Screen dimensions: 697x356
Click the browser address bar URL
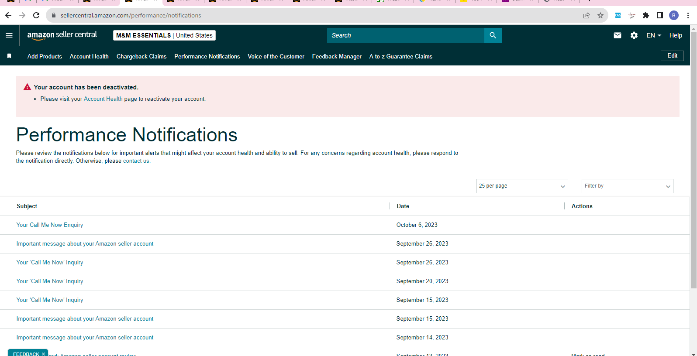click(131, 15)
